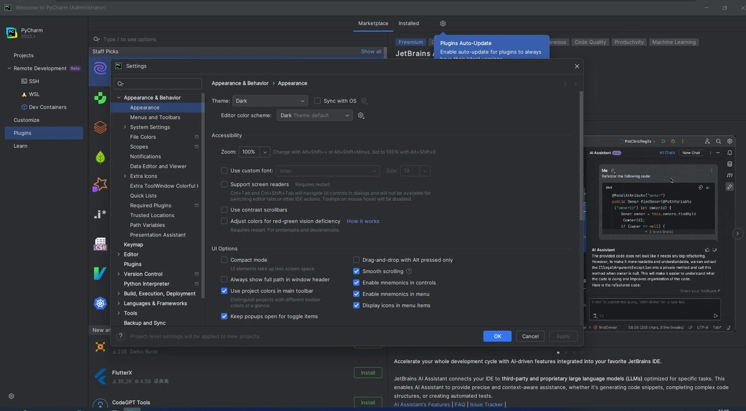
Task: Click the gear icon next to Sync with OS
Action: coord(364,101)
